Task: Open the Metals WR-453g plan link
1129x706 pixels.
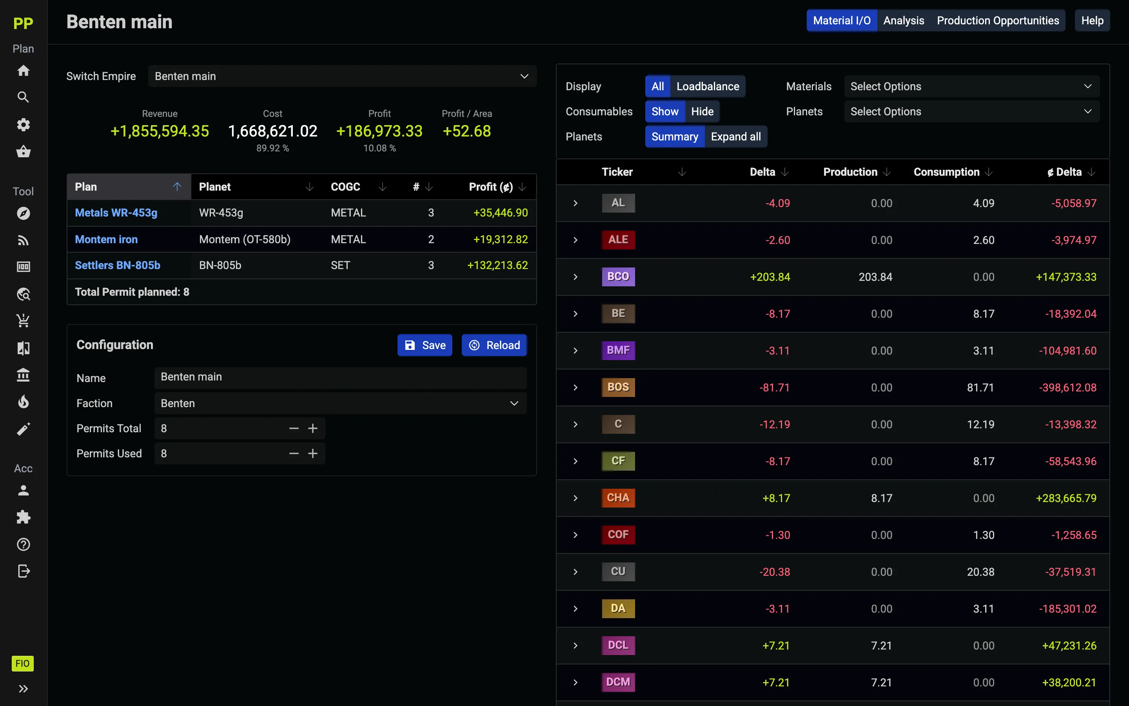Action: pyautogui.click(x=116, y=213)
